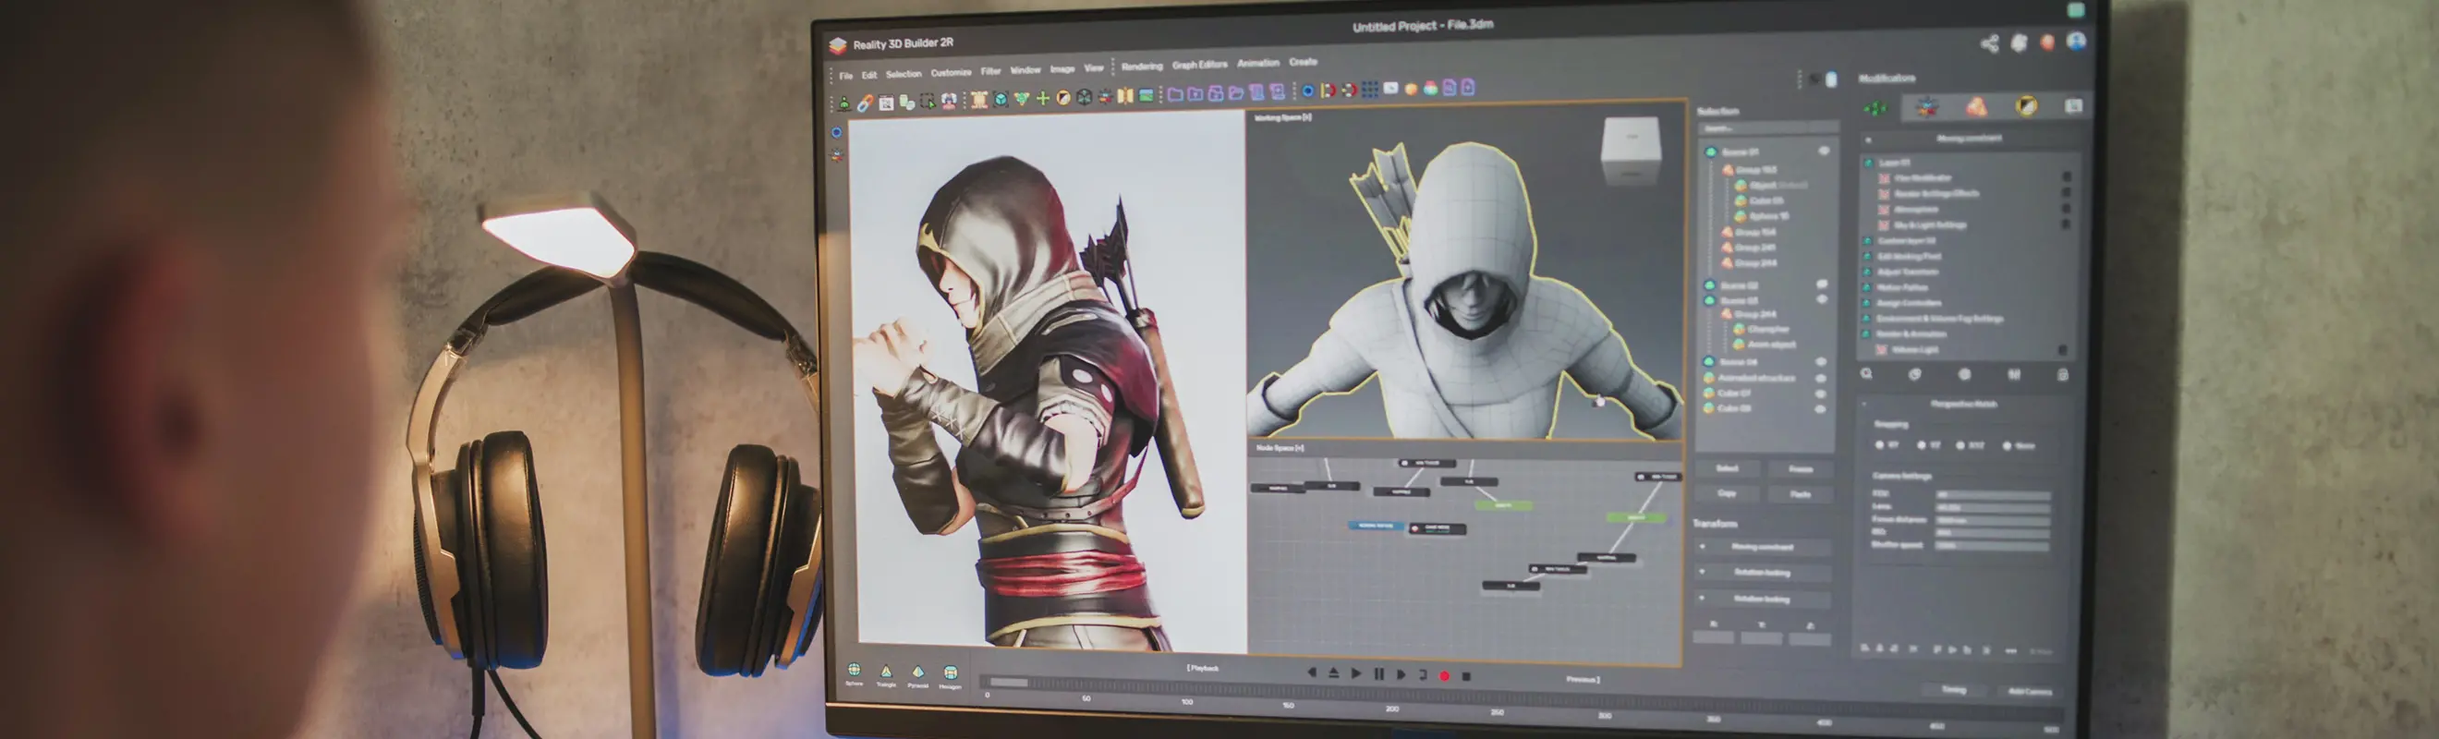The image size is (2439, 739).
Task: Click the Add Camera button
Action: click(x=2030, y=692)
